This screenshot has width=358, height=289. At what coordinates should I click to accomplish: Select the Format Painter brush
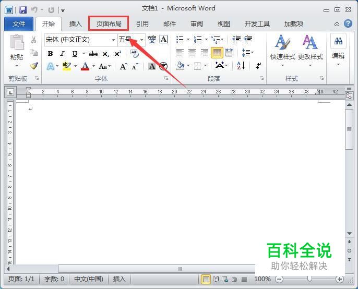coord(34,66)
